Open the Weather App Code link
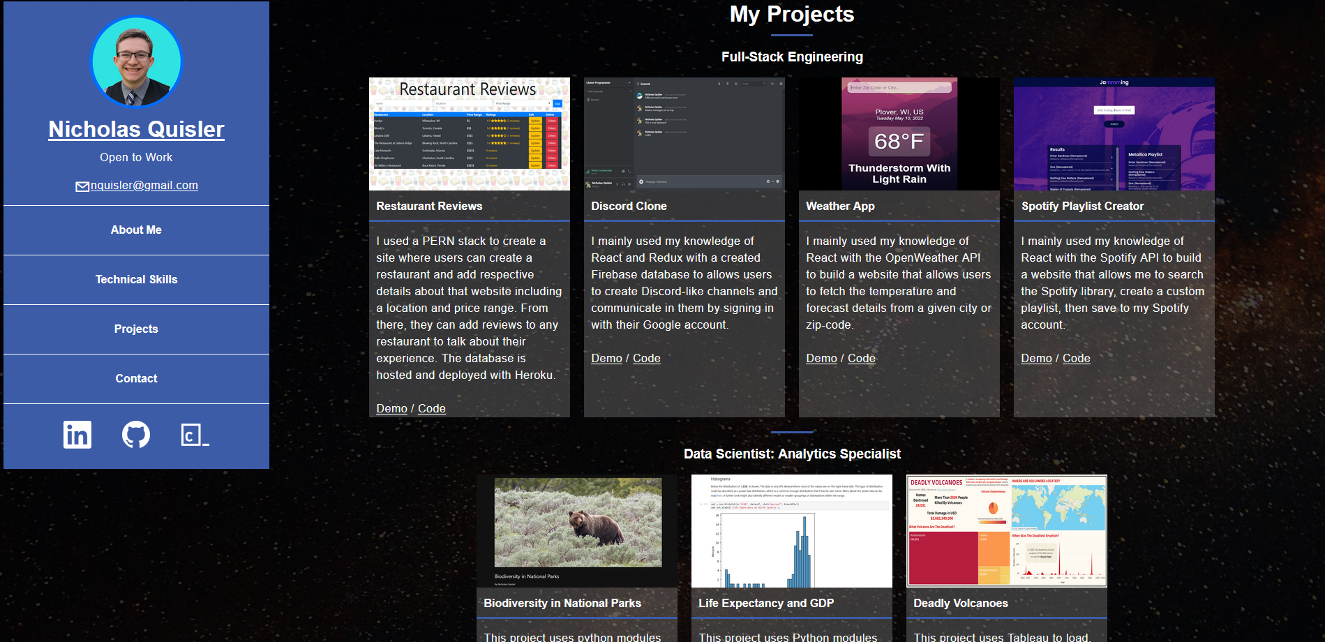 click(861, 359)
